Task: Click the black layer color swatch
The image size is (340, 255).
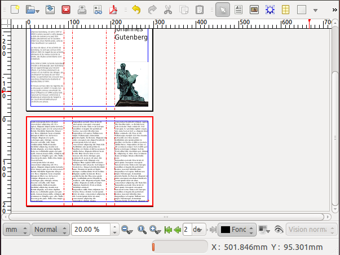Action: point(225,230)
